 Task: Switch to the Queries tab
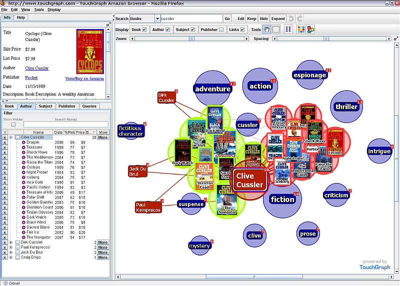pyautogui.click(x=89, y=106)
